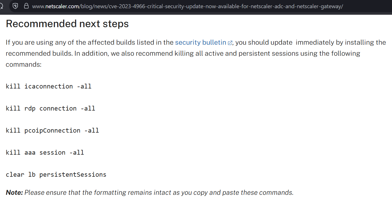The width and height of the screenshot is (392, 203).
Task: Click the kill pcoipConnection -all command
Action: pos(52,130)
